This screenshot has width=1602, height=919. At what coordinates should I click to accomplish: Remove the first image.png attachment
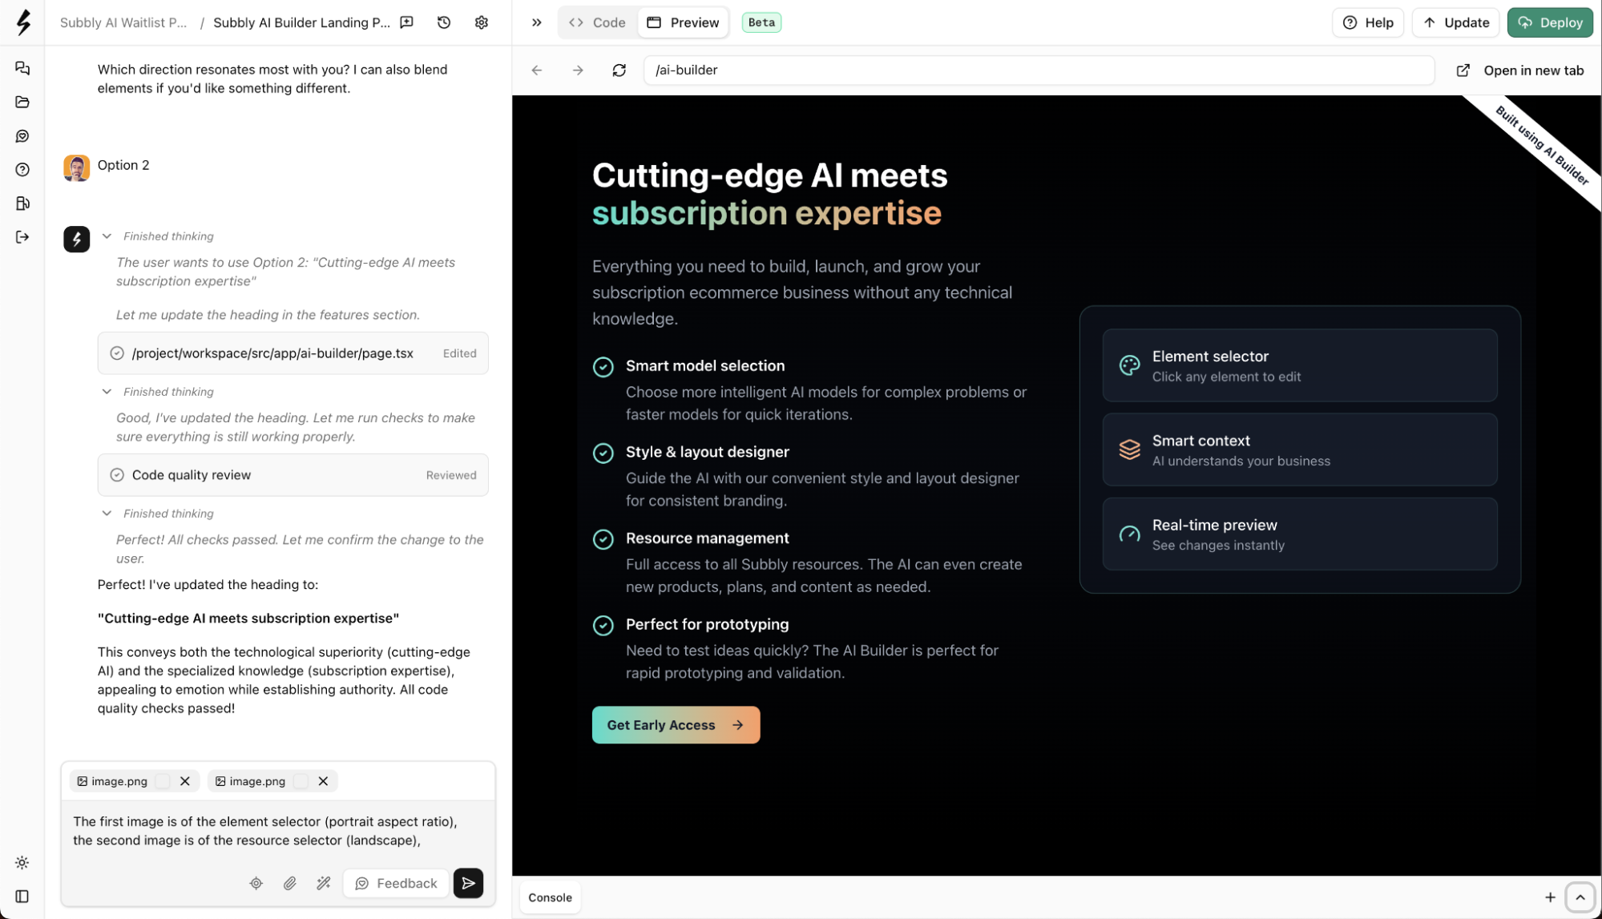(185, 781)
